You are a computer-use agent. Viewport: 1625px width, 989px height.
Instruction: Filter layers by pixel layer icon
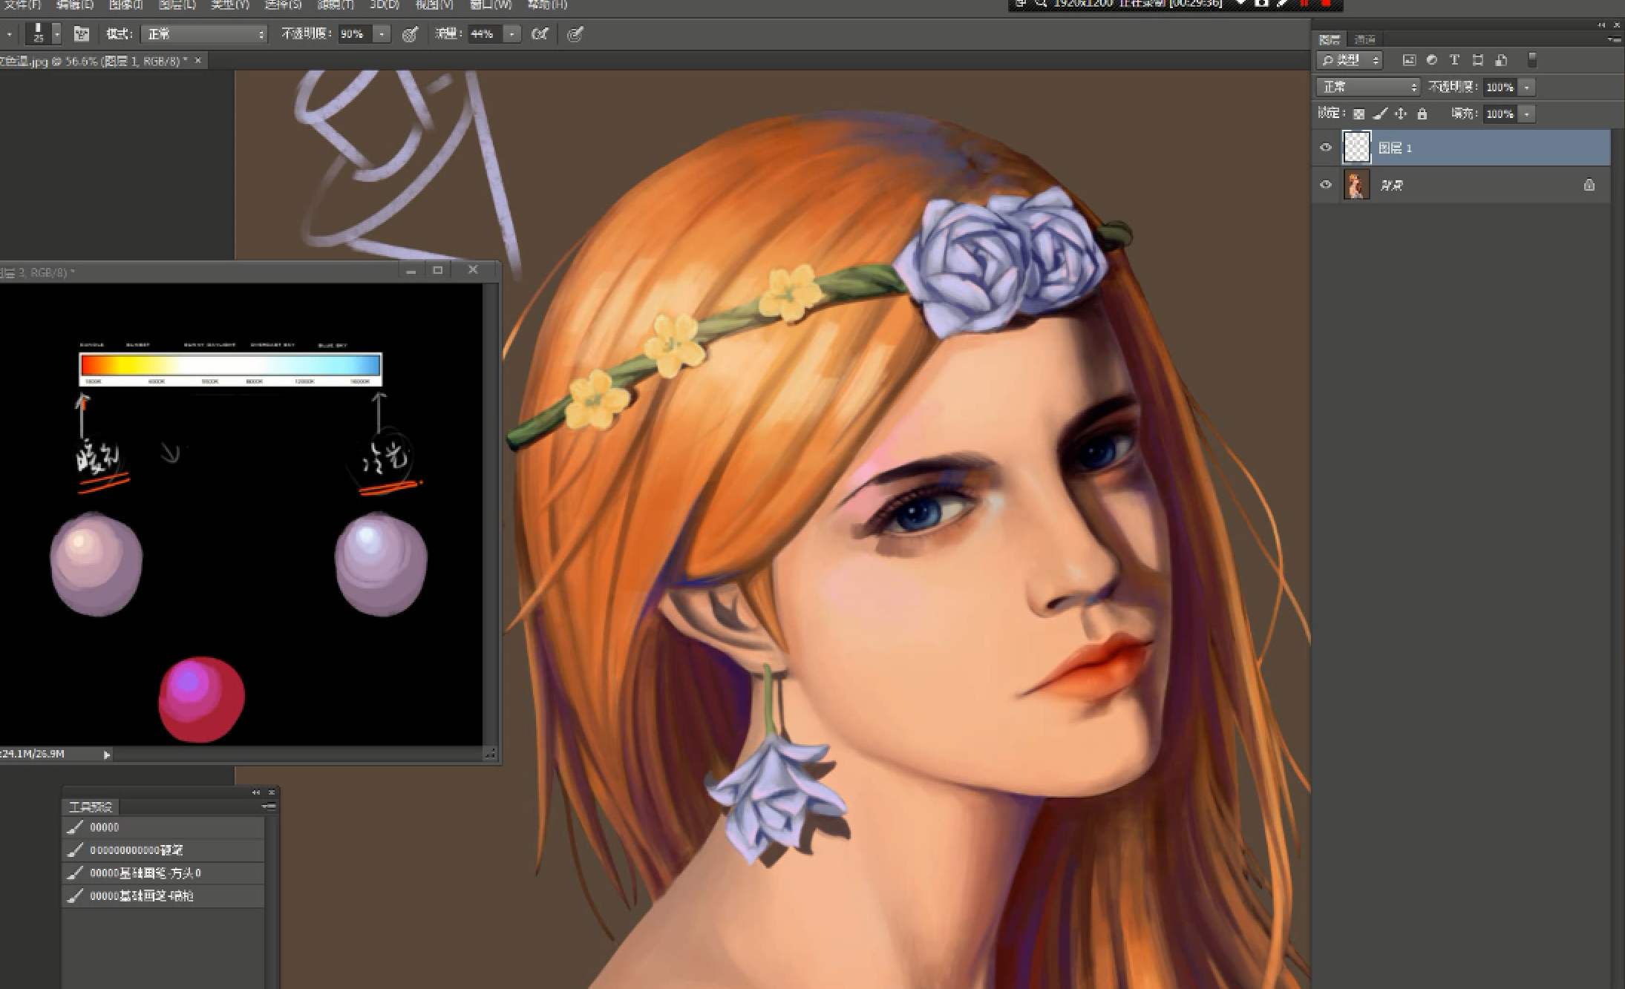pos(1408,60)
